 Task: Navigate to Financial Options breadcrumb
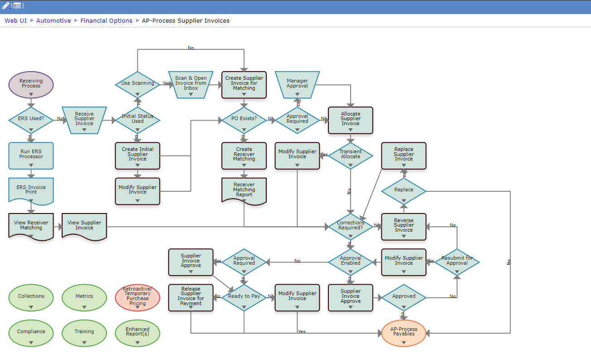click(x=106, y=20)
